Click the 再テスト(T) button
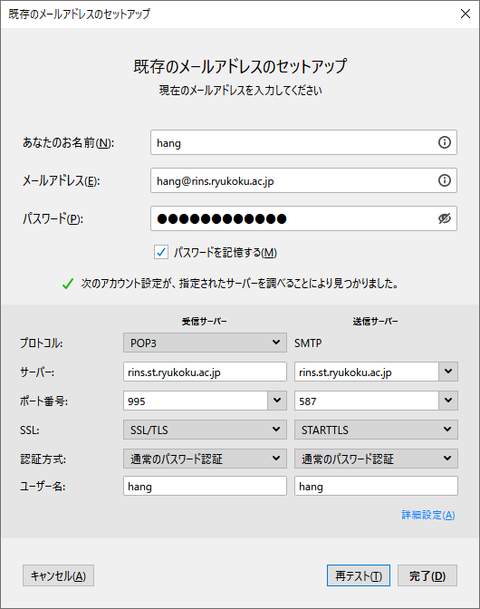480x609 pixels. click(359, 575)
